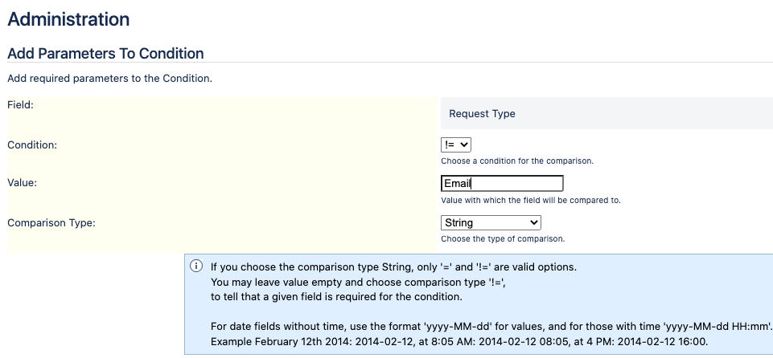Viewport: 773px width, 358px height.
Task: Select the Request Type field box
Action: [x=606, y=114]
